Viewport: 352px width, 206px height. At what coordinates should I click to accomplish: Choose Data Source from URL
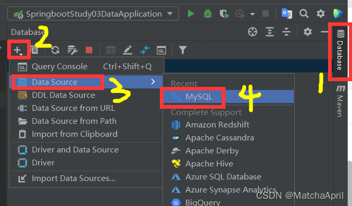(86, 108)
